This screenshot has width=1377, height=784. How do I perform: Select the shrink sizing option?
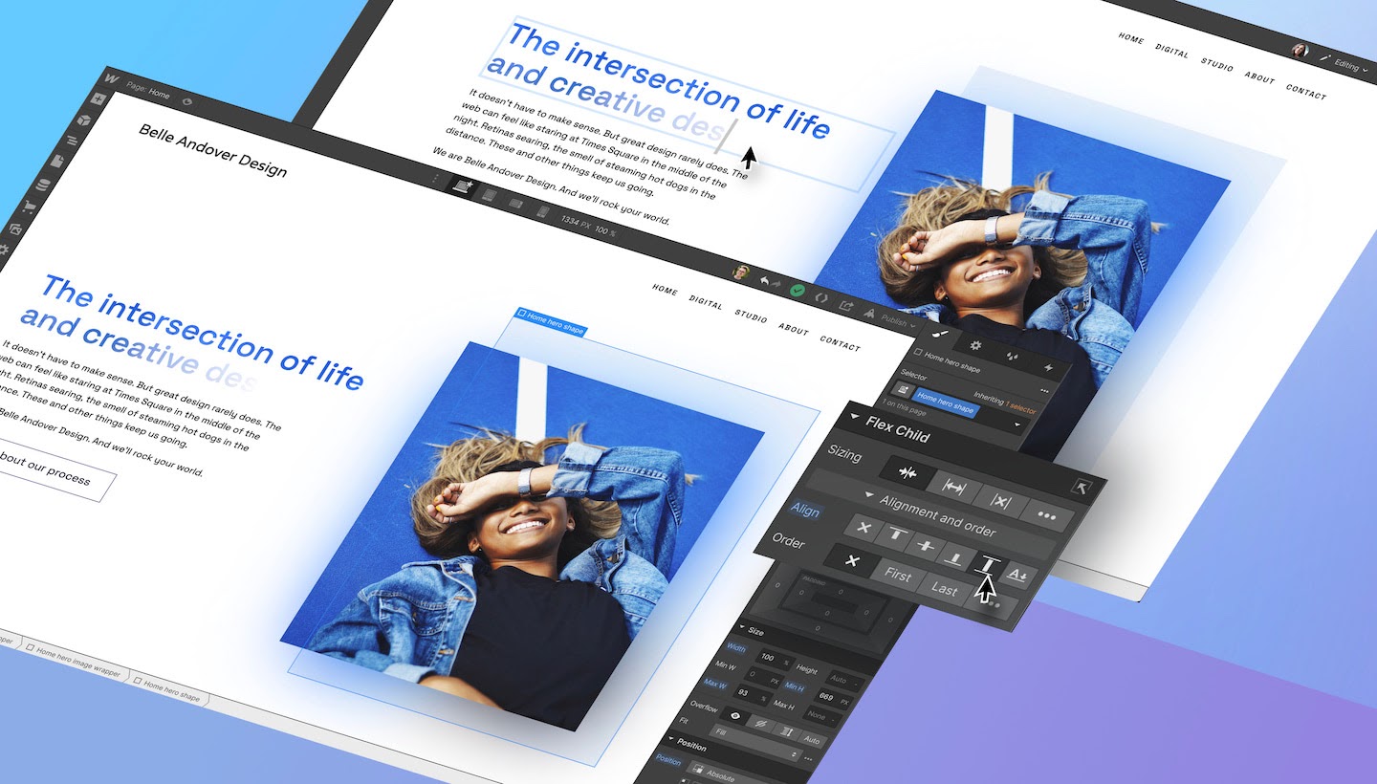908,472
